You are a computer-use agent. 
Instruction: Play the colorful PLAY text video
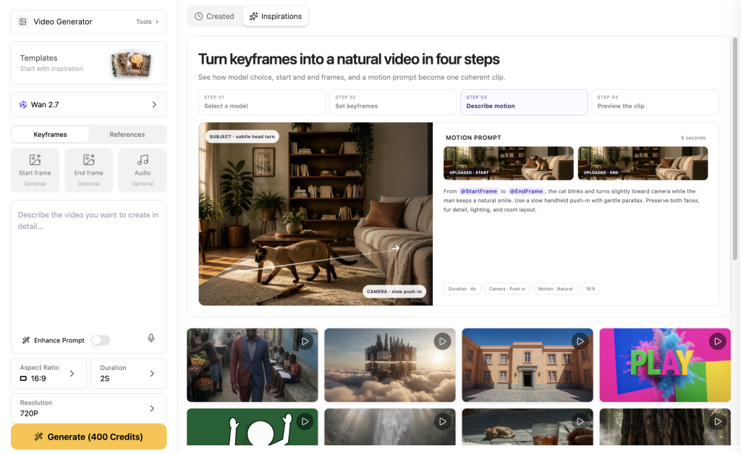pyautogui.click(x=717, y=341)
